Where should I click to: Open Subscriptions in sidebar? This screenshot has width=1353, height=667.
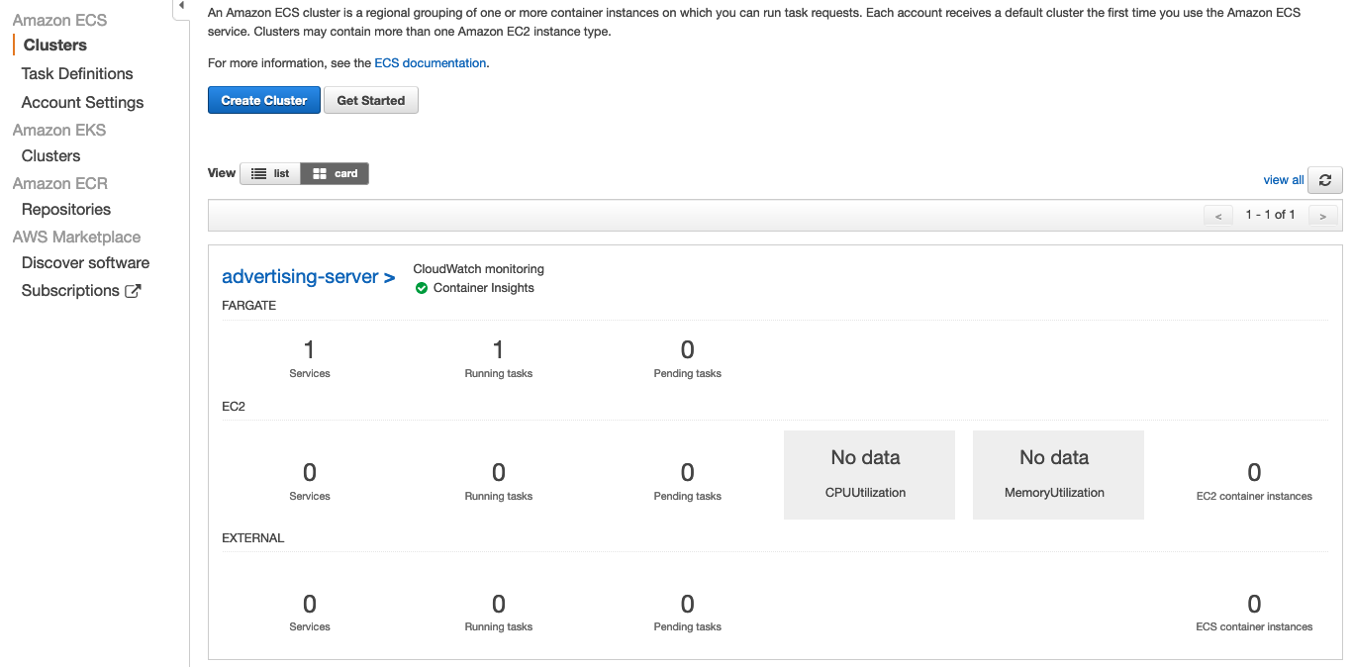coord(70,291)
